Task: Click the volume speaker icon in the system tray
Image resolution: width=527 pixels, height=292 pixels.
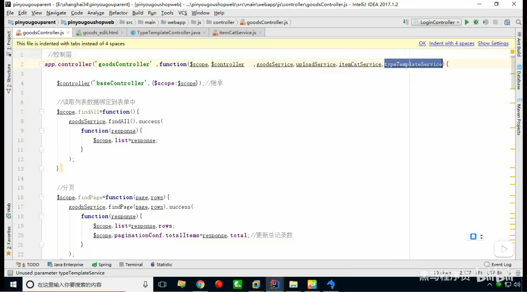Action: [517, 284]
